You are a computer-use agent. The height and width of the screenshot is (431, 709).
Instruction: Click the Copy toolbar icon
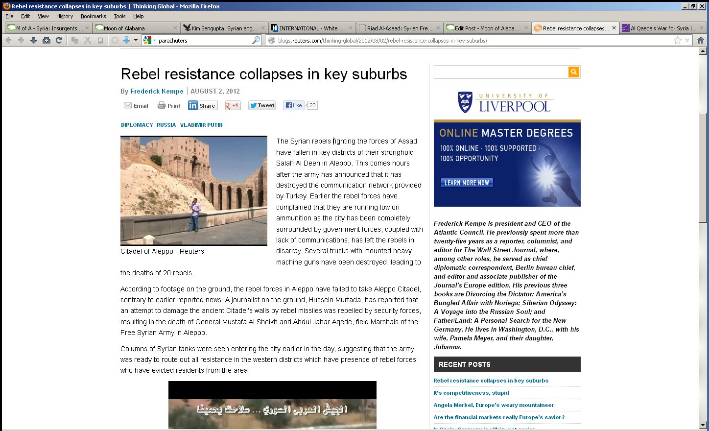(75, 40)
